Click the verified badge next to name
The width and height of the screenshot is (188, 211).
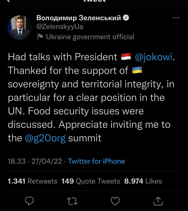click(126, 18)
